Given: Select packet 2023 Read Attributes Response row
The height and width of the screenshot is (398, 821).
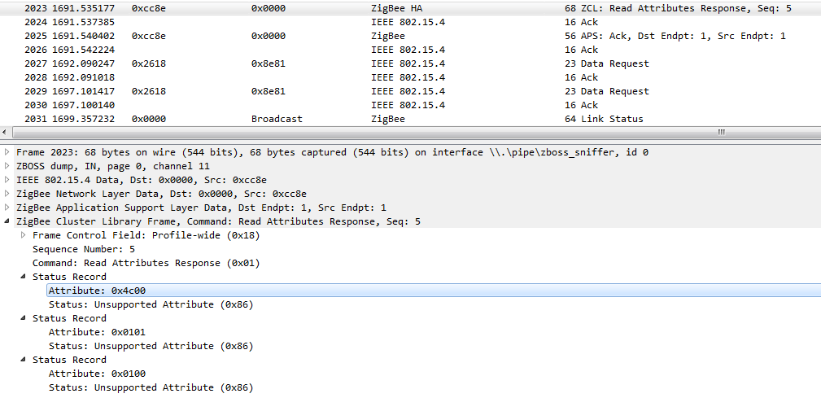Looking at the screenshot, I should (410, 8).
